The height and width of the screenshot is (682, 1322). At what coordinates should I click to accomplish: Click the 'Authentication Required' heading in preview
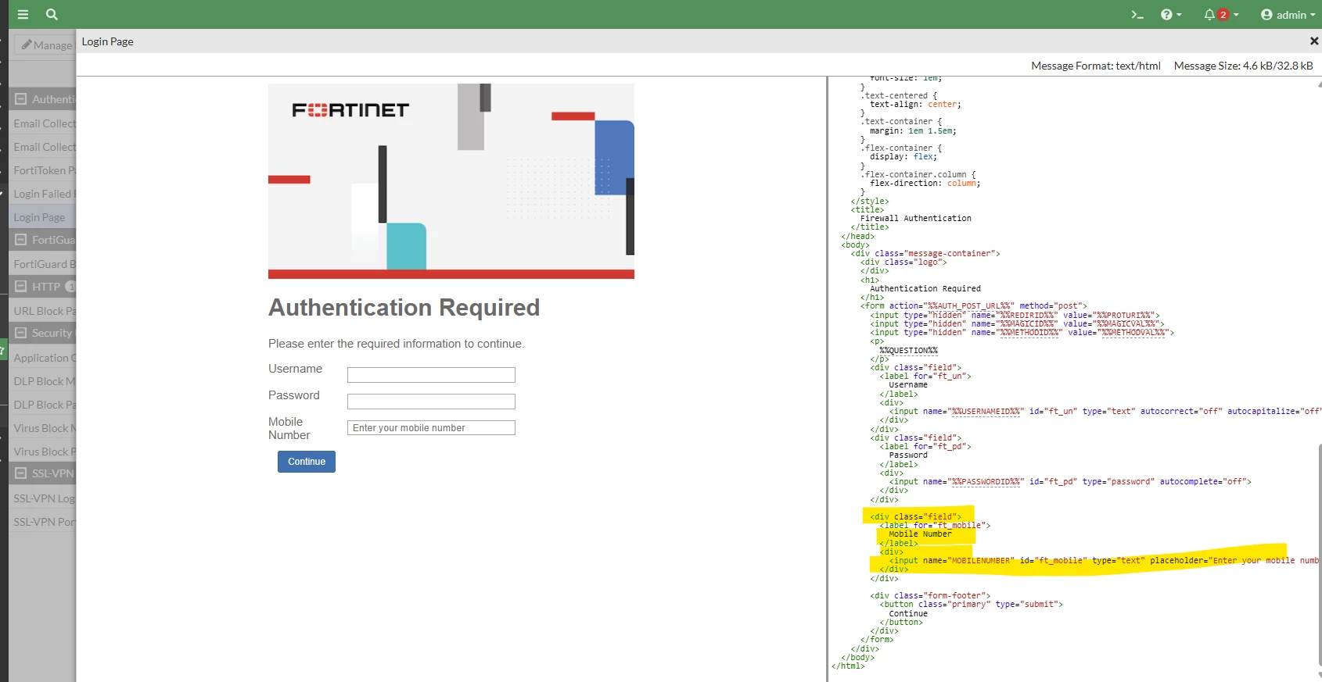coord(404,308)
